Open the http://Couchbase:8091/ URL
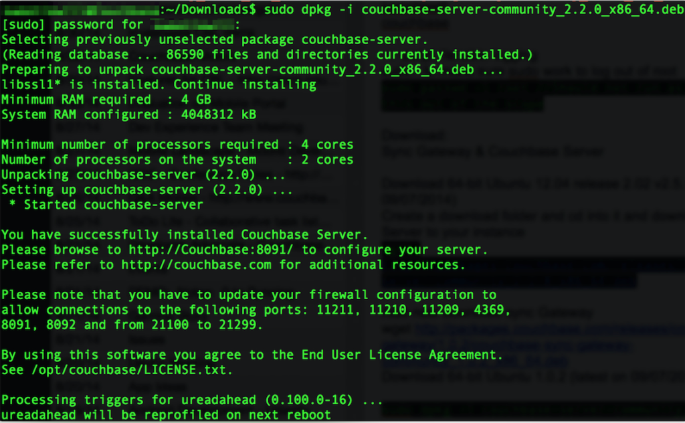This screenshot has height=423, width=685. pos(211,250)
